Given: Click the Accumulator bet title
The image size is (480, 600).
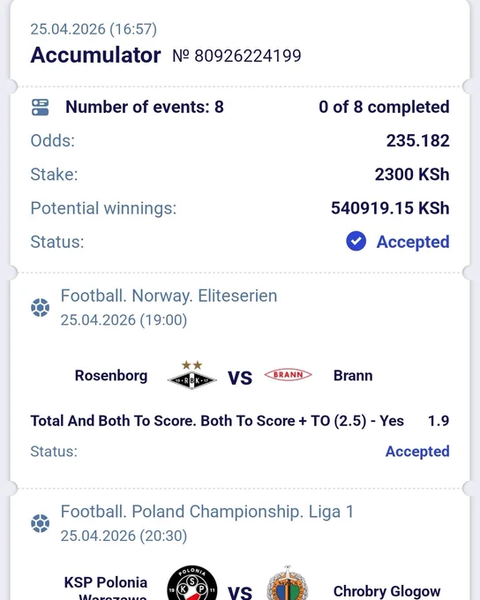Looking at the screenshot, I should pos(95,55).
